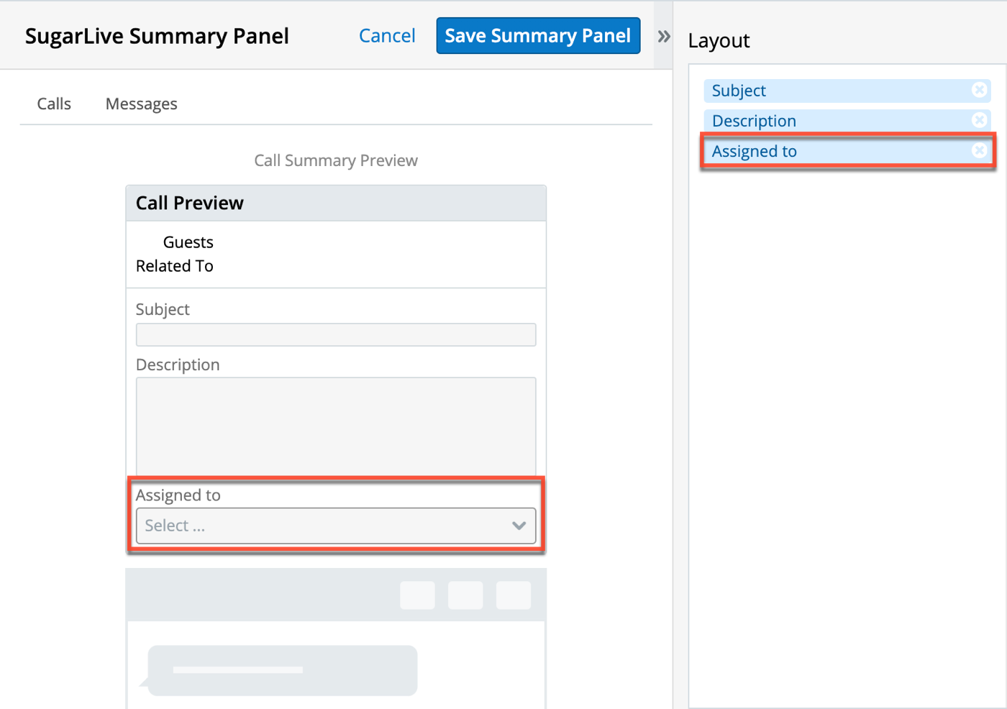
Task: Open the Assigned to Select dropdown
Action: click(x=335, y=526)
